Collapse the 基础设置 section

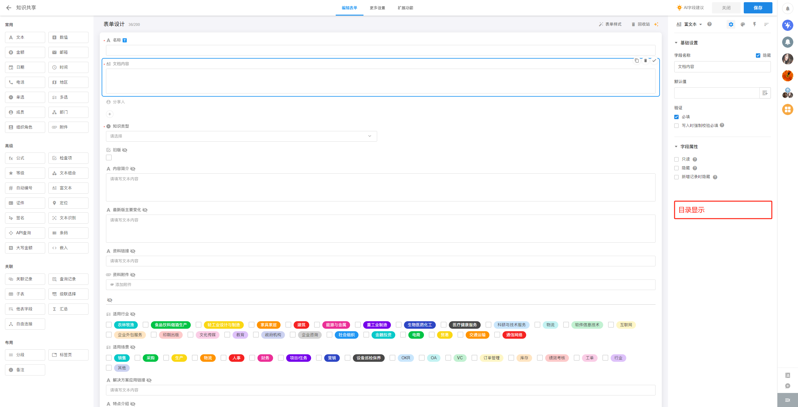click(x=676, y=43)
